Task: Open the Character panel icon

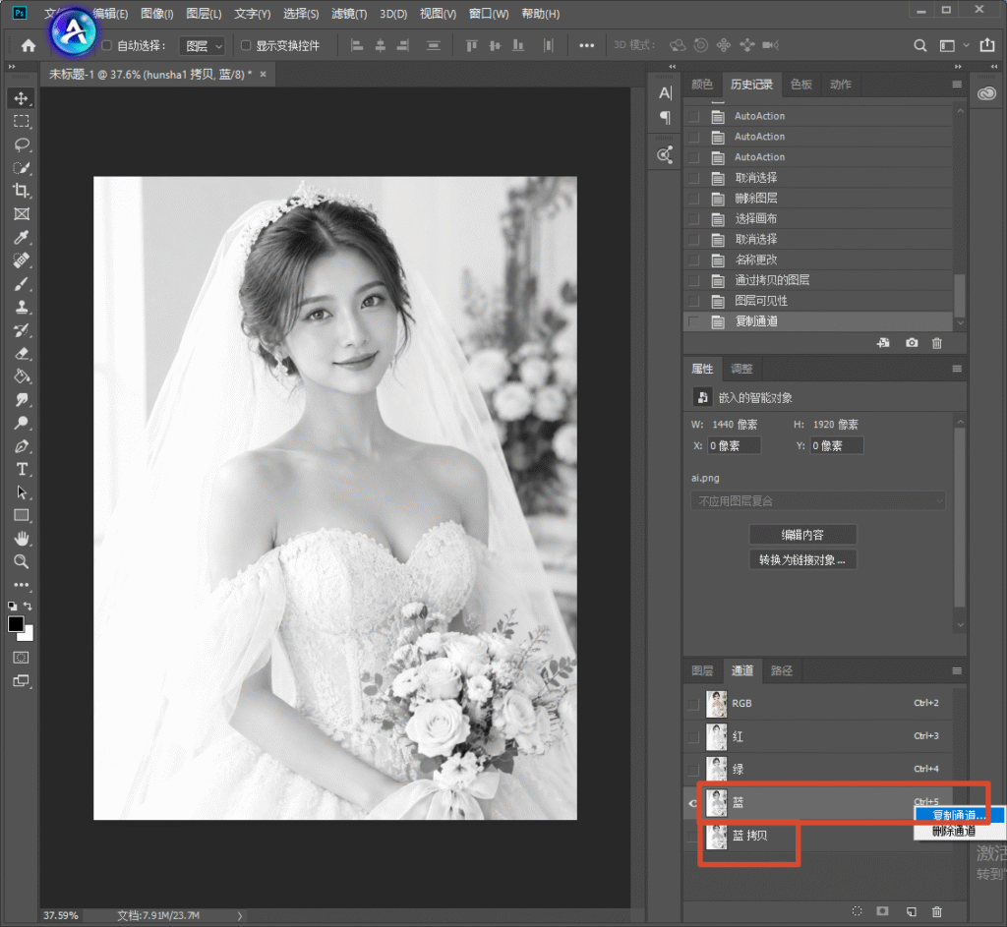Action: [666, 93]
